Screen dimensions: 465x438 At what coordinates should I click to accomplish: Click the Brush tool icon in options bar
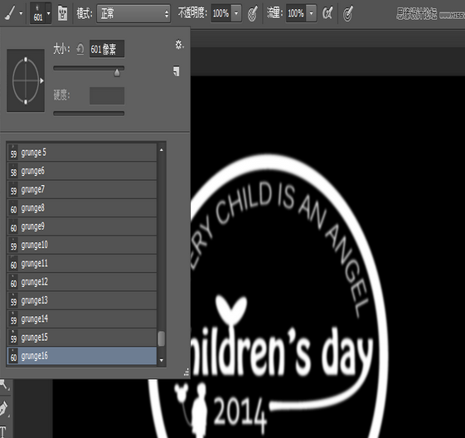click(x=9, y=13)
